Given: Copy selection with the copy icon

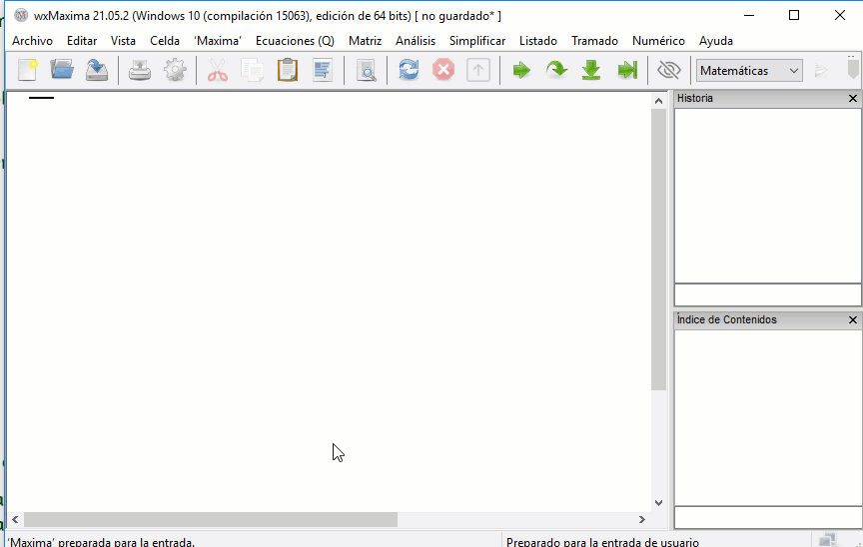Looking at the screenshot, I should pyautogui.click(x=252, y=70).
